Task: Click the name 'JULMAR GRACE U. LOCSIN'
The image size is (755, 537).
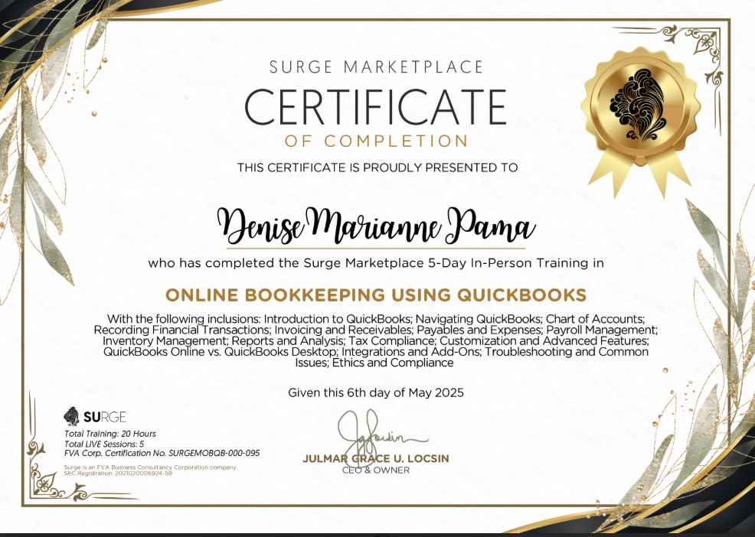Action: click(x=375, y=458)
